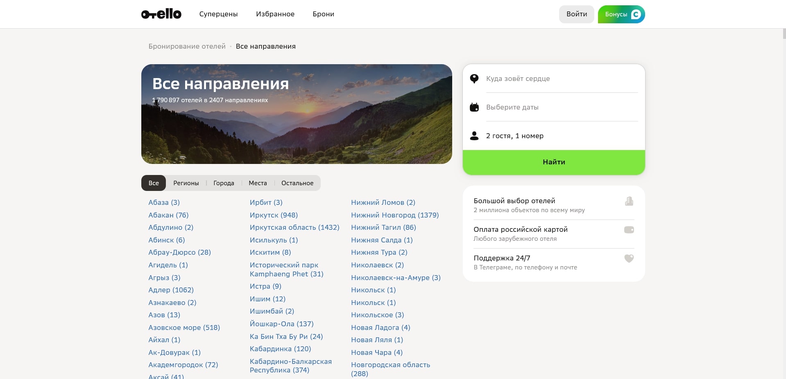Open the guests and rooms selector
This screenshot has height=379, width=786.
[x=514, y=136]
